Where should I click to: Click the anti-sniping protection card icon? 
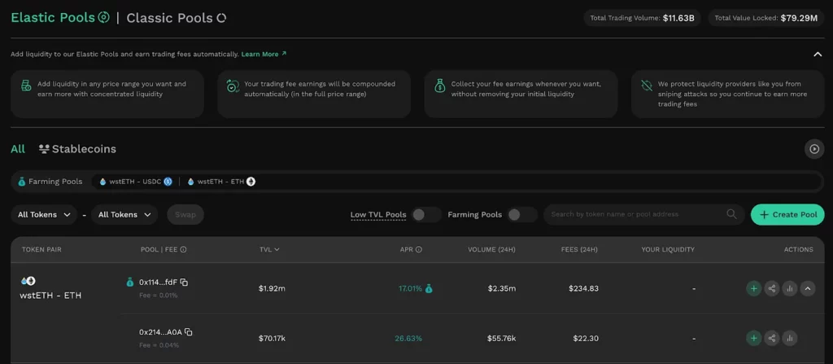[x=647, y=86]
